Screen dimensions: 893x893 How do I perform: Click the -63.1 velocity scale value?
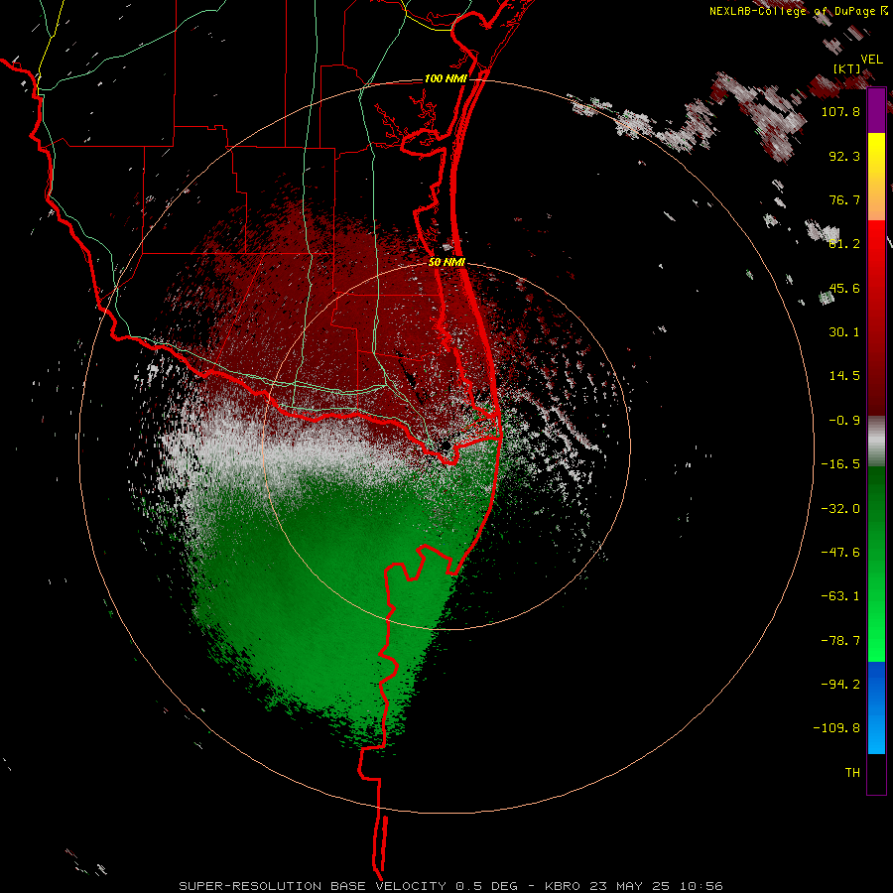pyautogui.click(x=840, y=596)
